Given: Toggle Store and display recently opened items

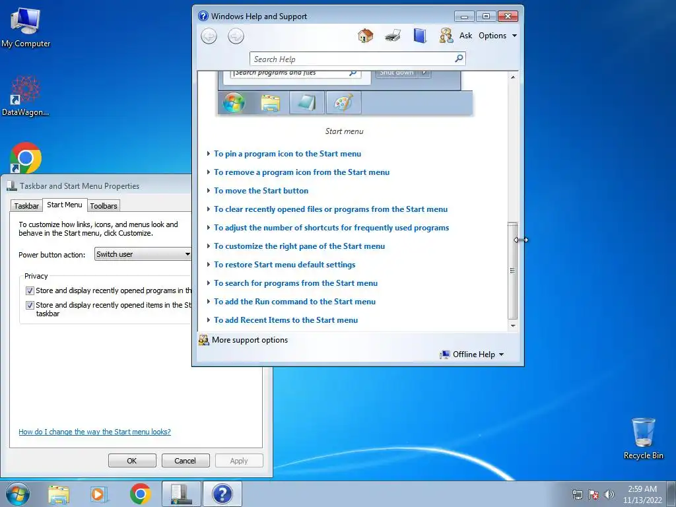Looking at the screenshot, I should coord(30,305).
